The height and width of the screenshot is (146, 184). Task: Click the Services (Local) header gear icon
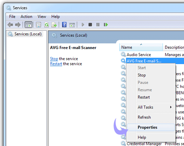click(x=54, y=35)
